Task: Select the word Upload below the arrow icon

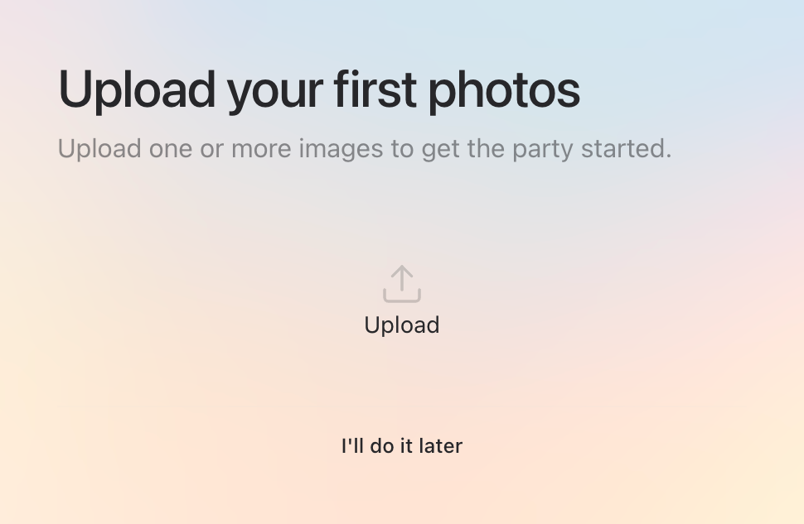Action: pyautogui.click(x=402, y=325)
